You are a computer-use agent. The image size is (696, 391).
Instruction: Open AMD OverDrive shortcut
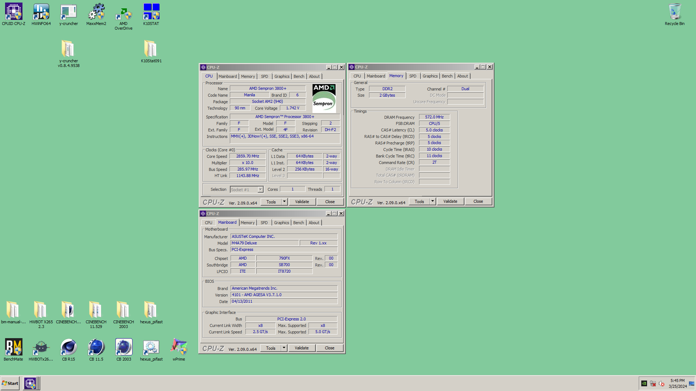point(124,17)
